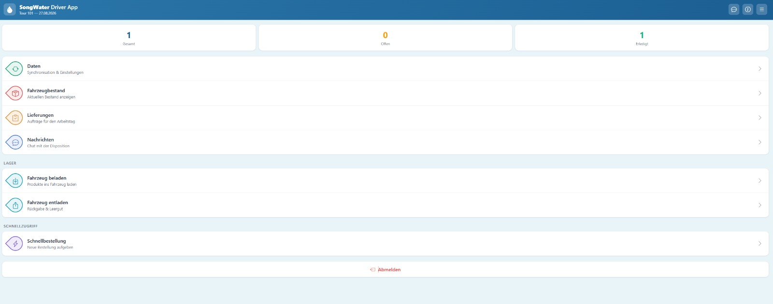Click the purple lightning icon for Schnellbestellung
Screen dimensions: 773x304
(14, 244)
